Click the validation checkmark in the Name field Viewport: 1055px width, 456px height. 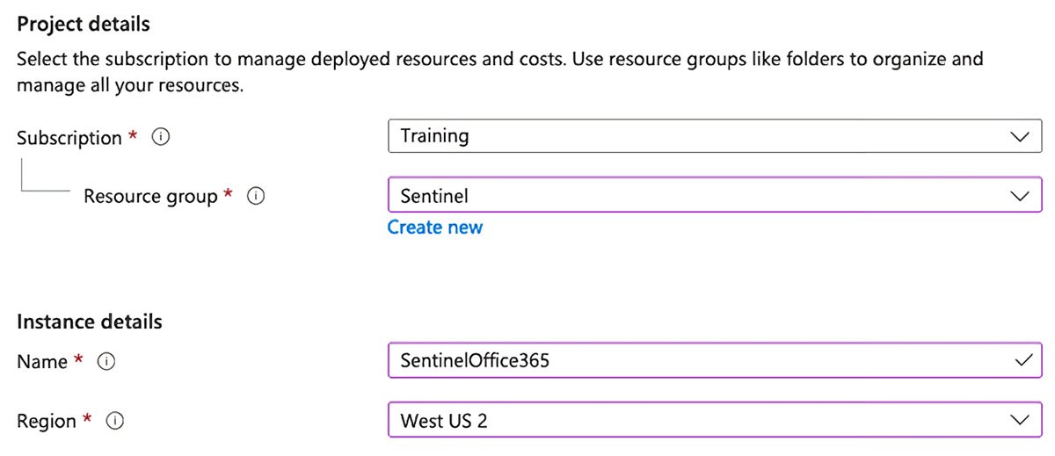coord(1021,361)
